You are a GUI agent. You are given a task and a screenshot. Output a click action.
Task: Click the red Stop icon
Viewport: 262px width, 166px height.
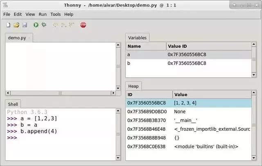(x=83, y=25)
